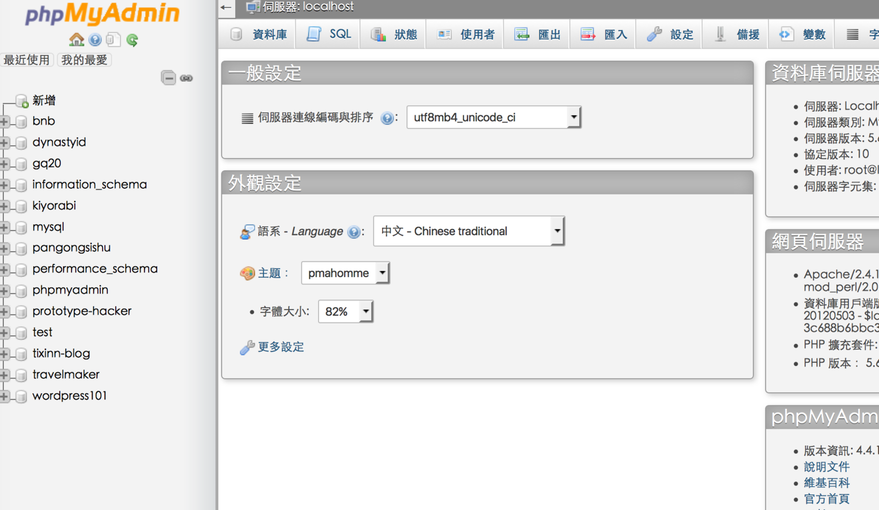The width and height of the screenshot is (879, 510).
Task: Open the 資料庫 tab
Action: [x=259, y=35]
